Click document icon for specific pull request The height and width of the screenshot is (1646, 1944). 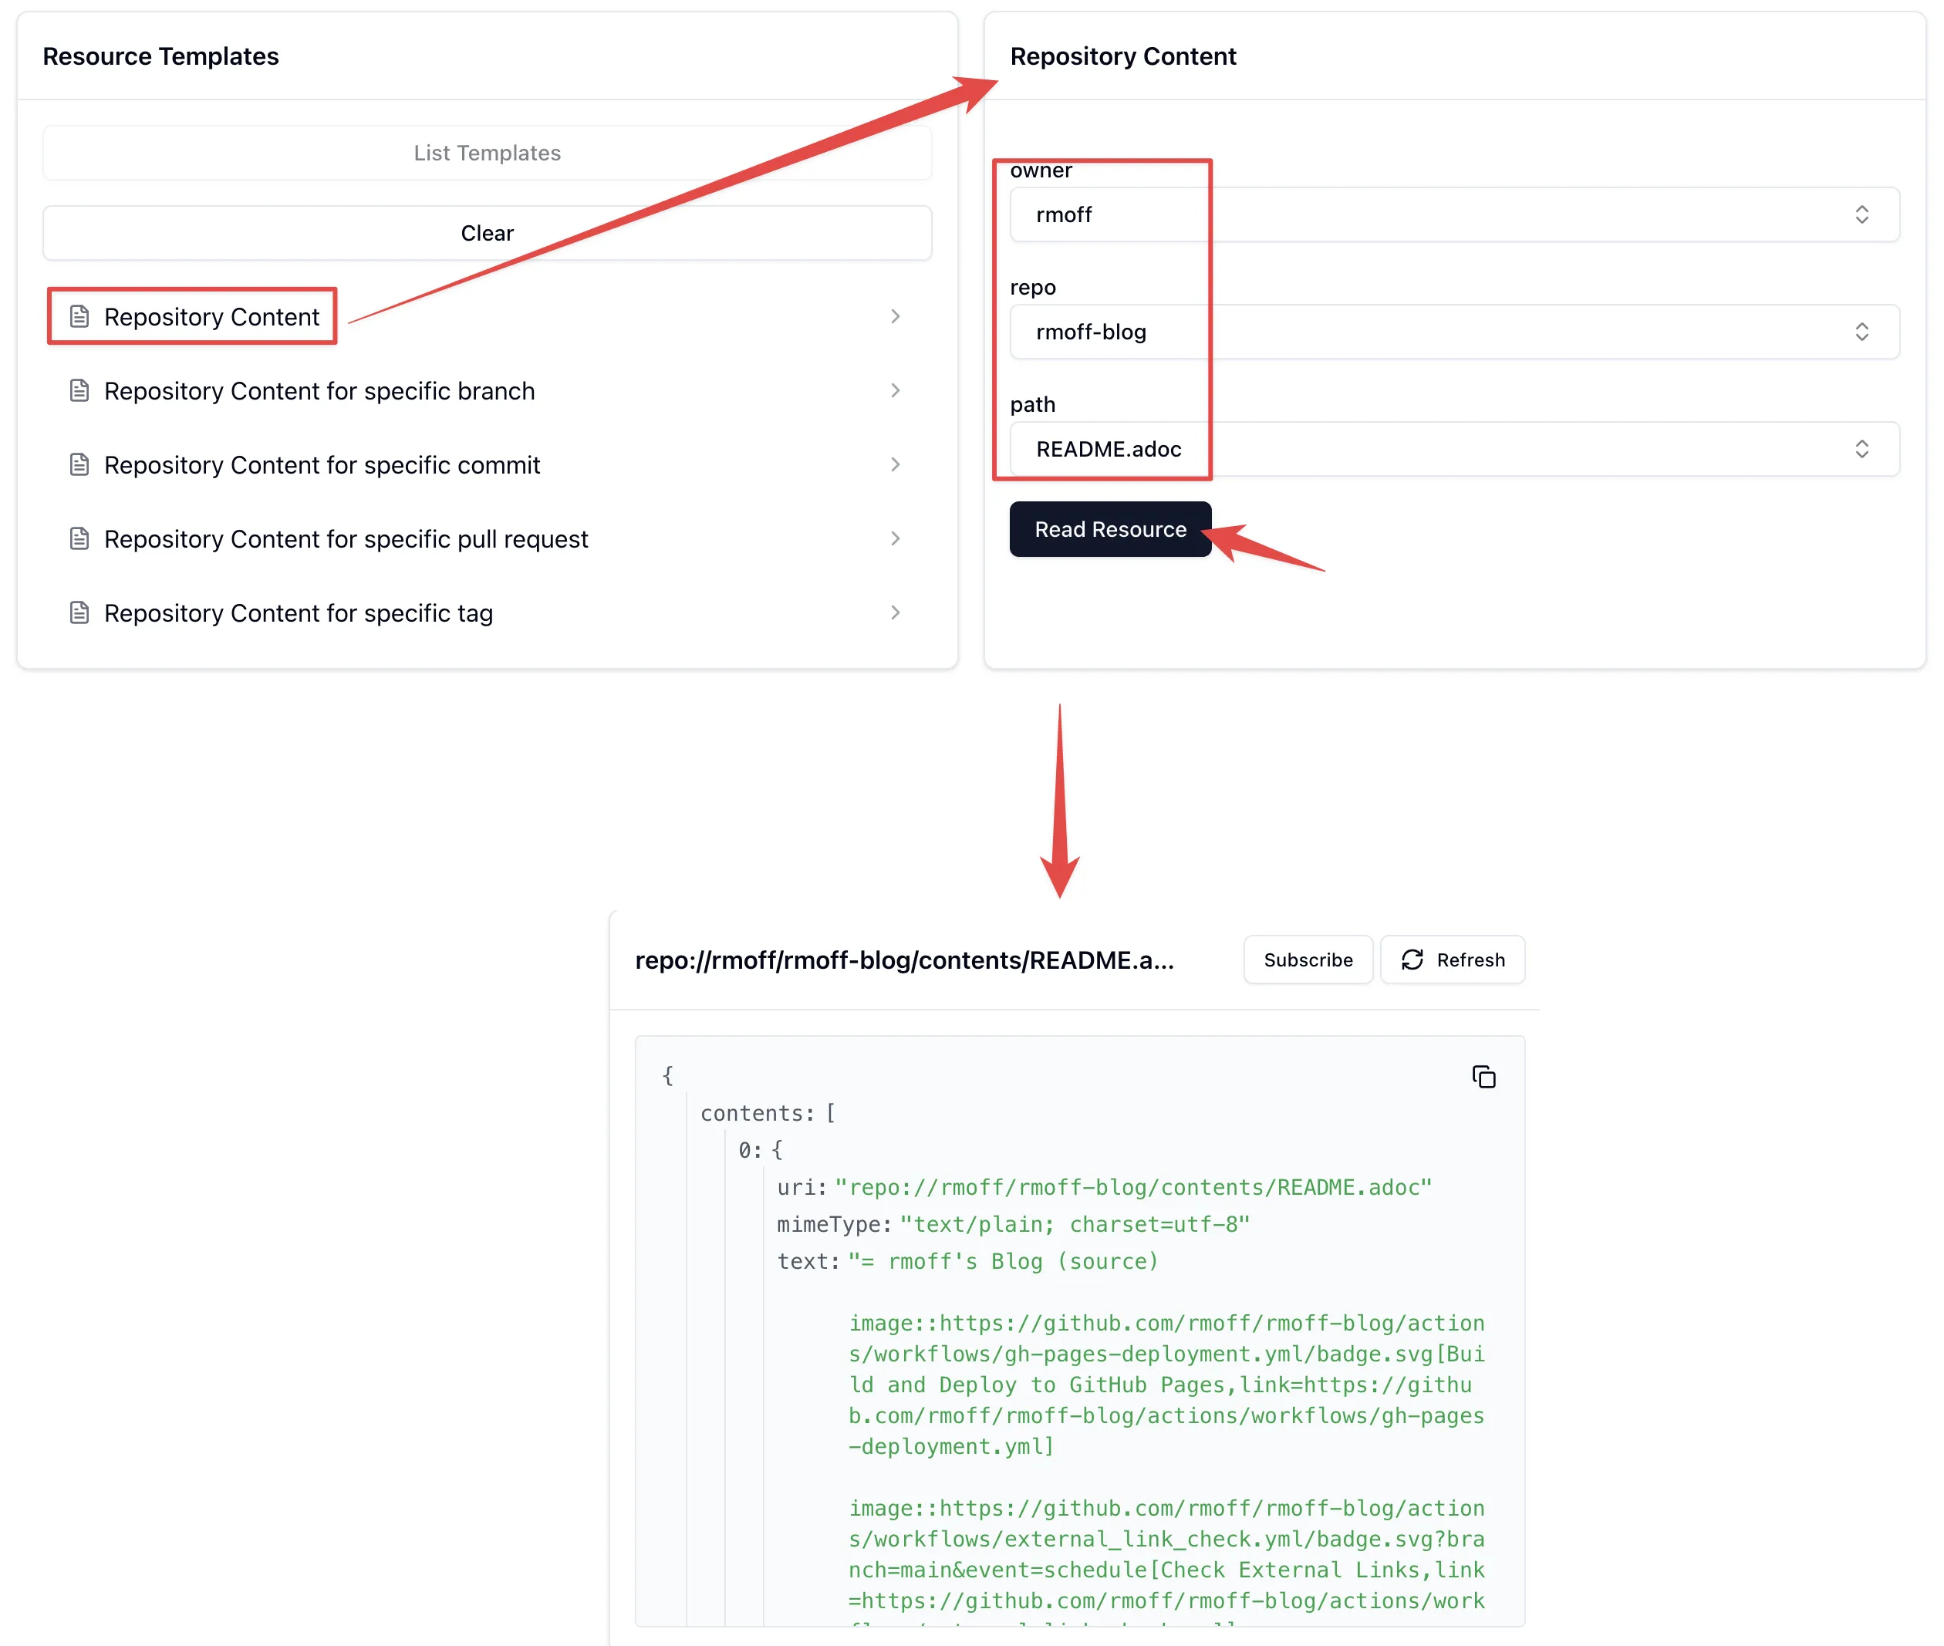[x=79, y=538]
